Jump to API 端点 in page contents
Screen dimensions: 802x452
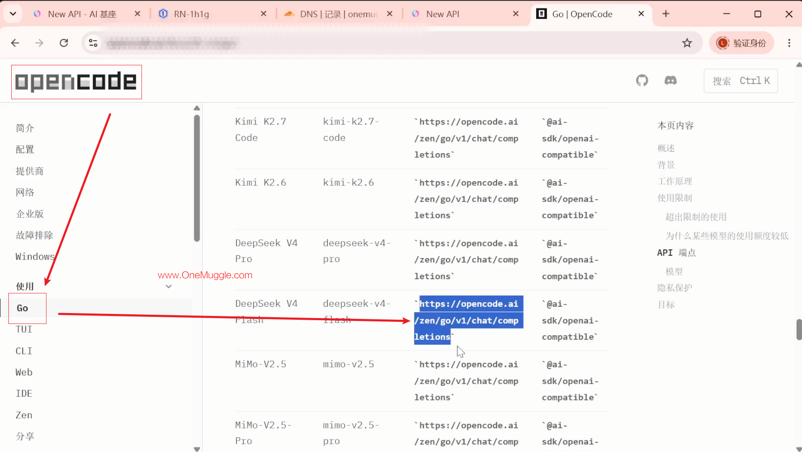click(x=676, y=252)
